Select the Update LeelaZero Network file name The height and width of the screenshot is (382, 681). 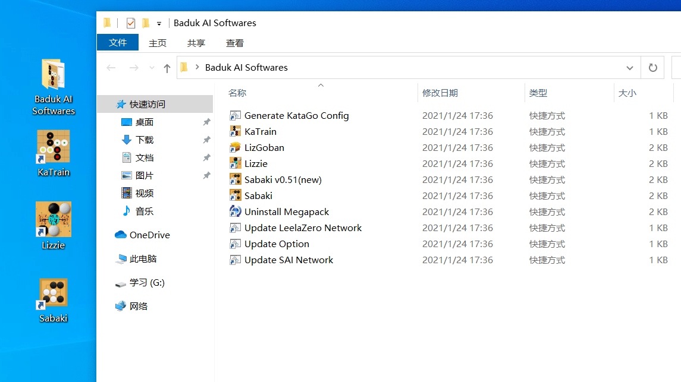point(303,228)
